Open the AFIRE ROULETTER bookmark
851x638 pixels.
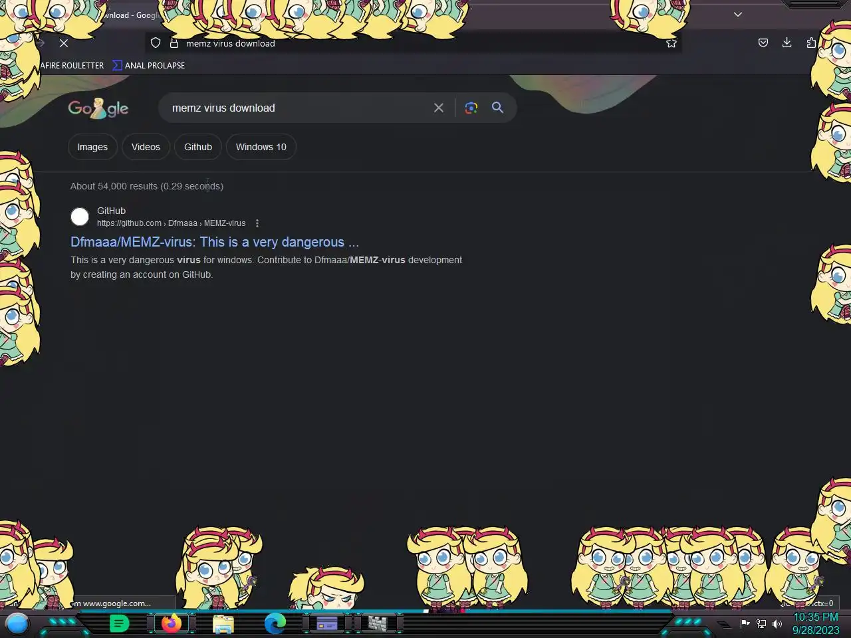[x=72, y=65]
